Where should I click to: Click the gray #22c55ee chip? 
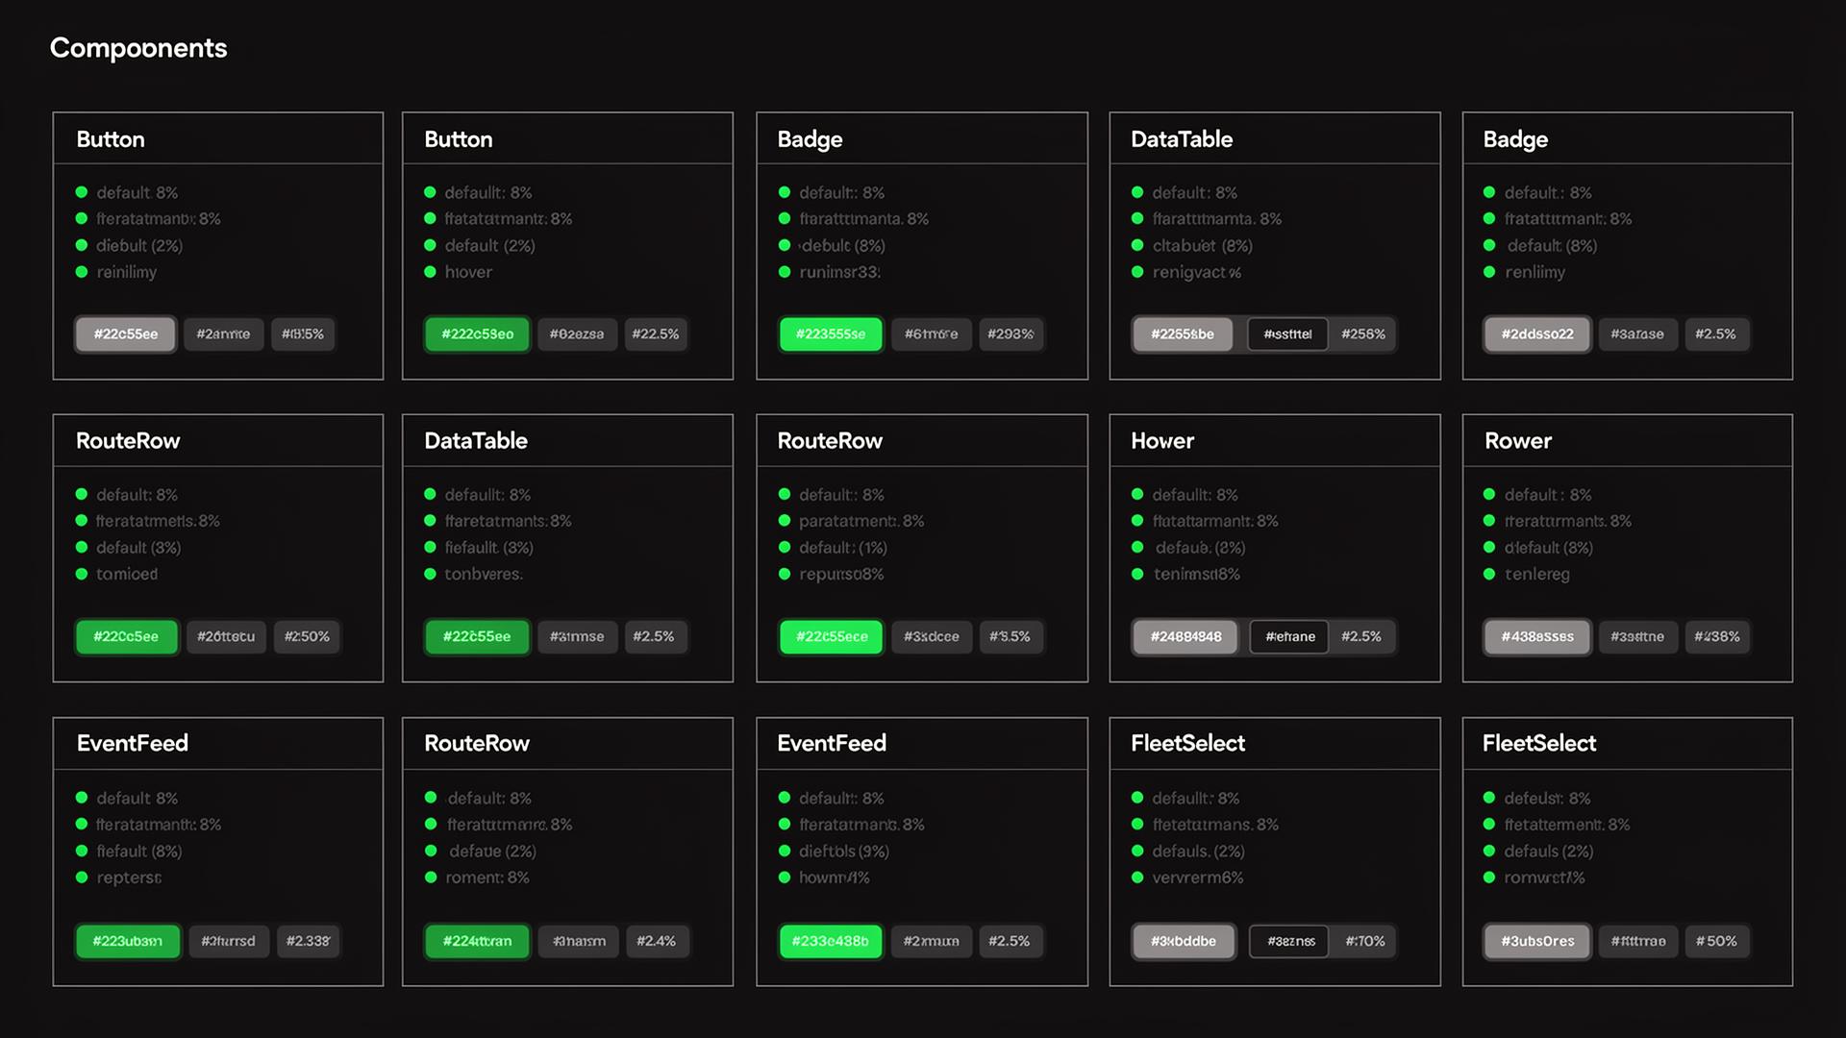126,334
